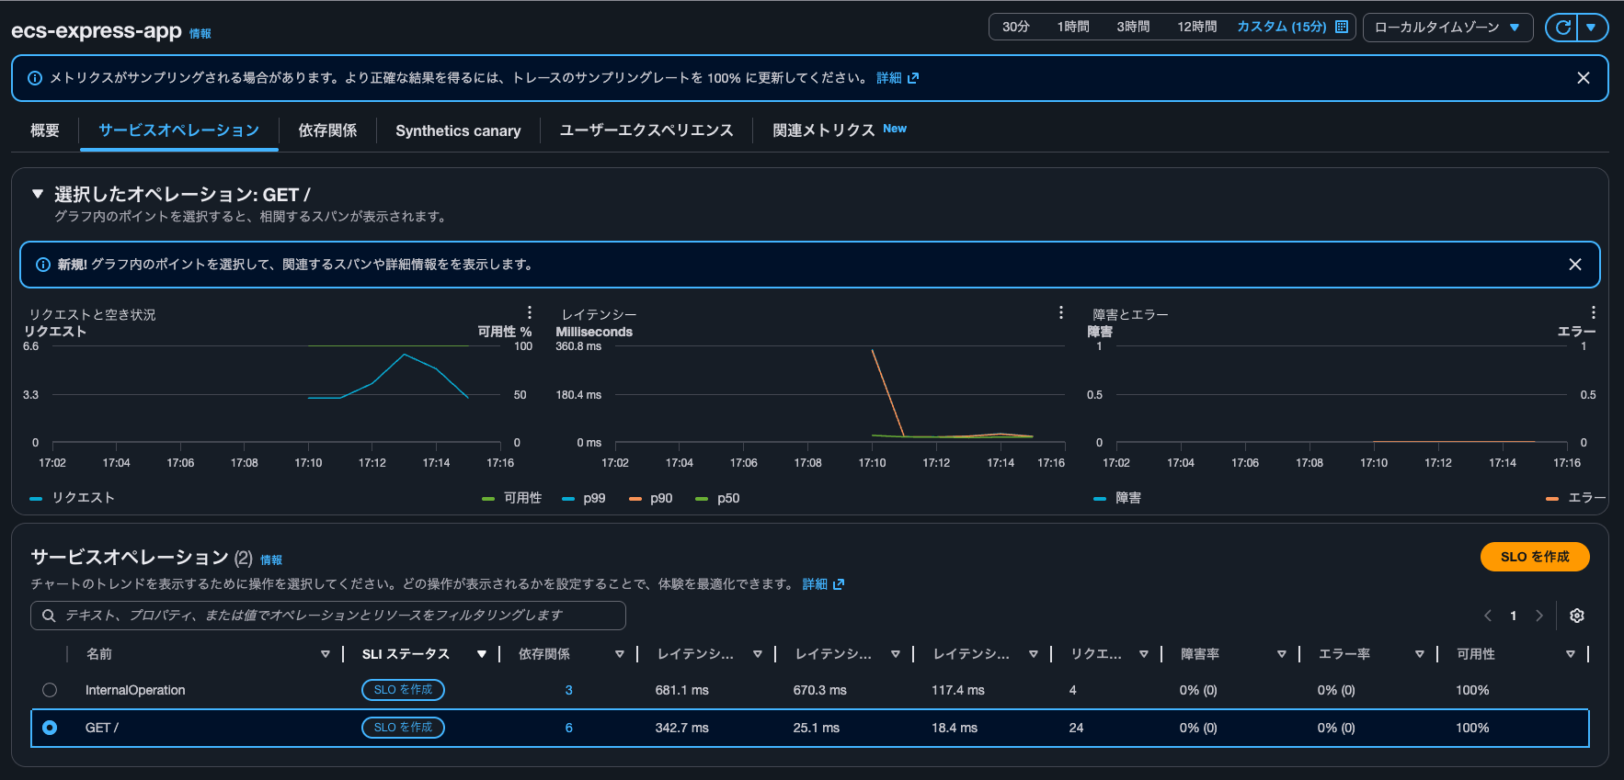Click SLO を作成 in GET / row
Viewport: 1624px width, 780px height.
click(x=403, y=728)
